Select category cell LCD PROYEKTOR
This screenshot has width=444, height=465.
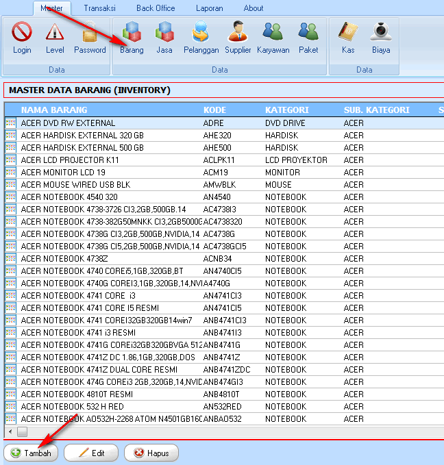(296, 160)
